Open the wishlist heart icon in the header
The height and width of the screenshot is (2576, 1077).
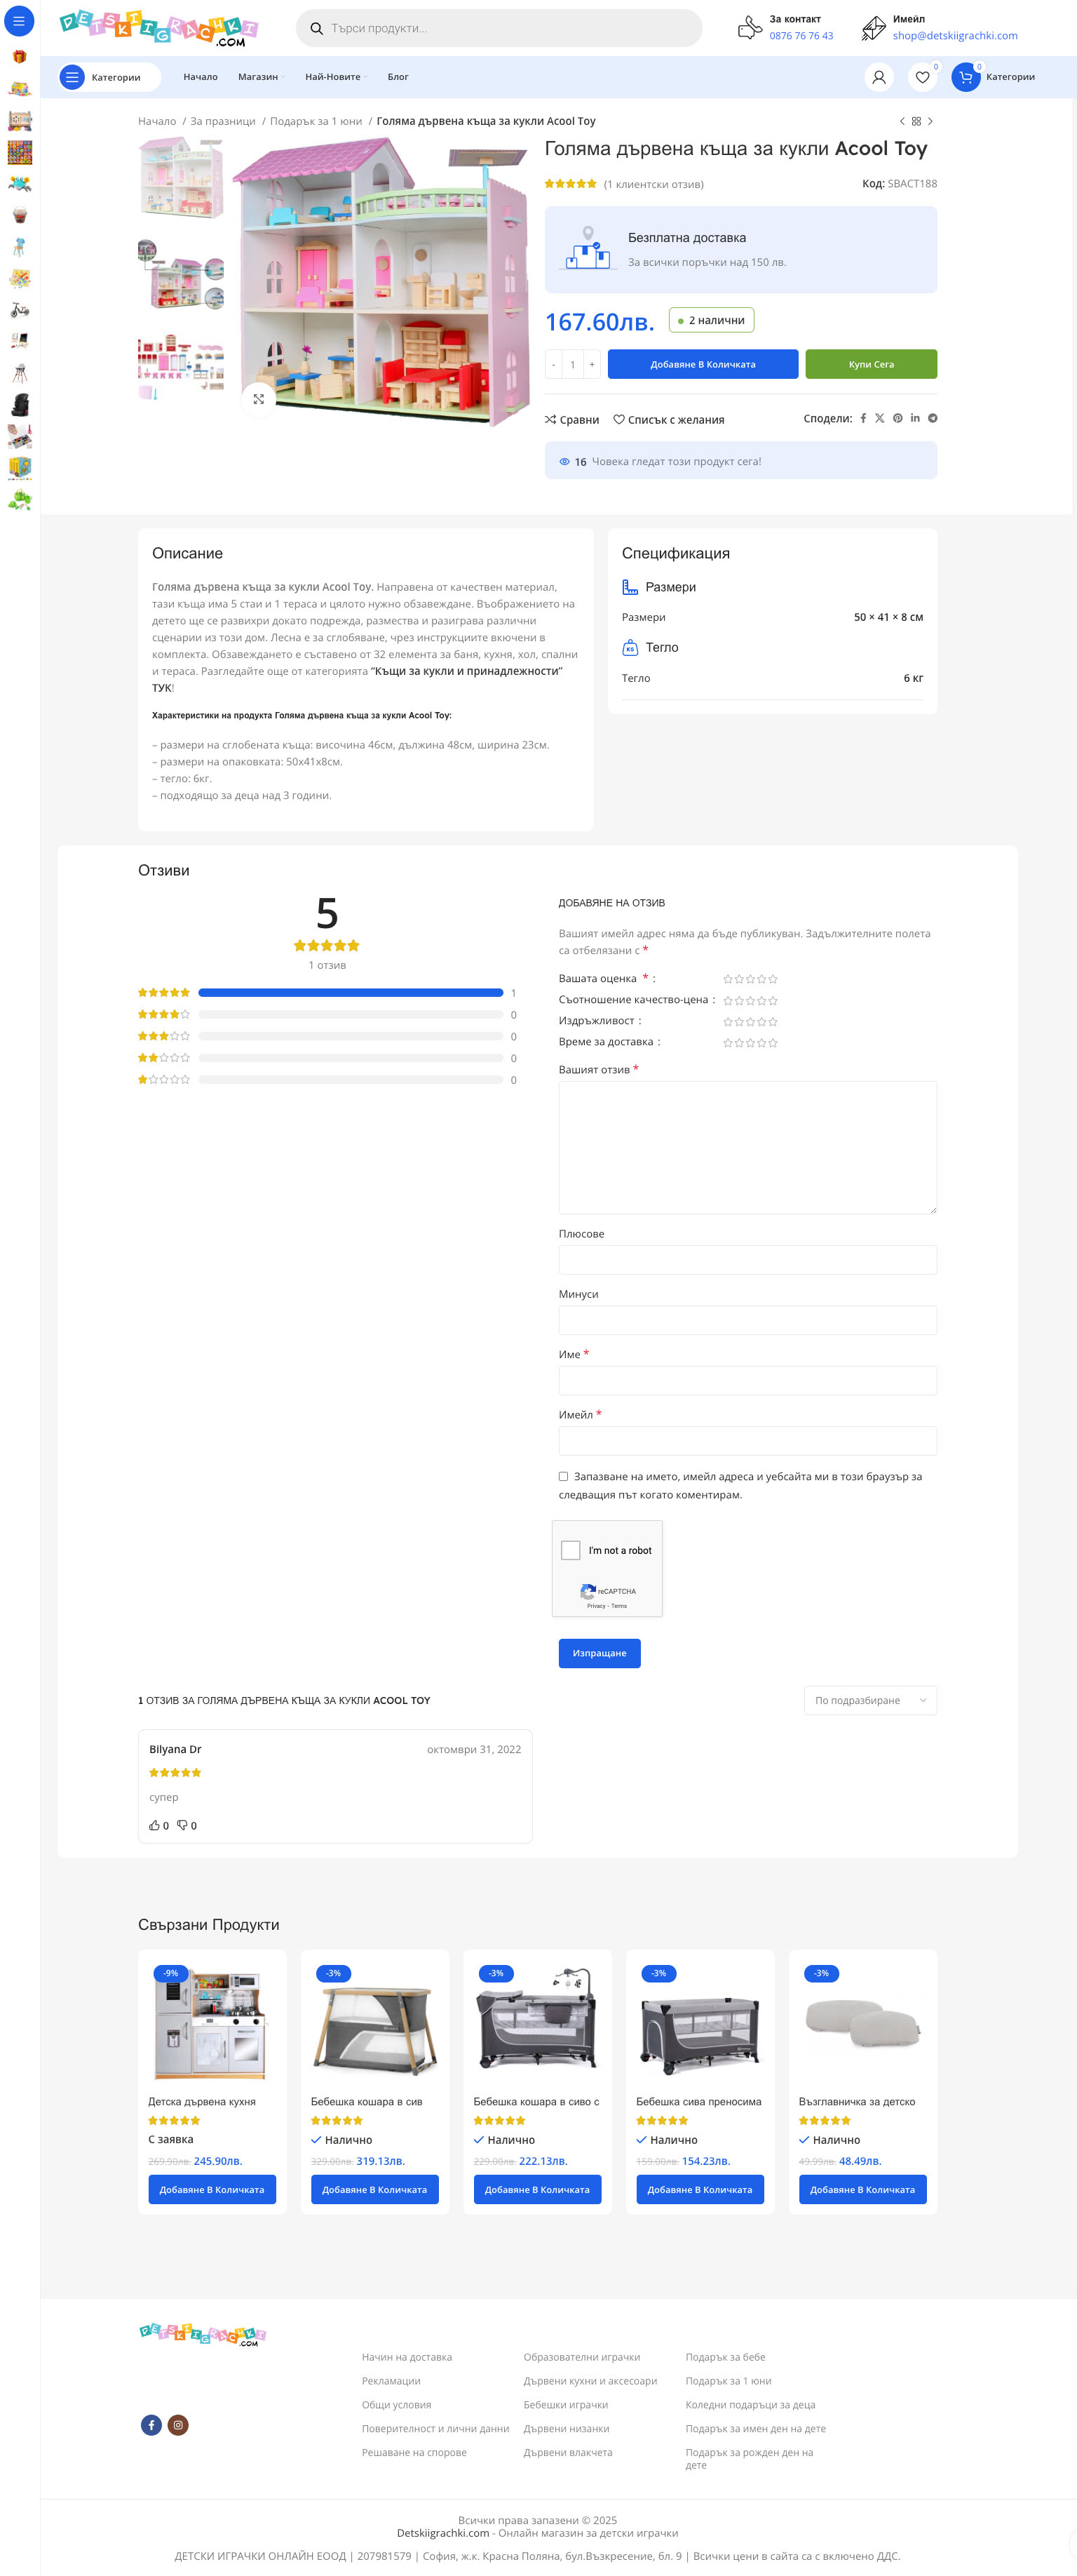point(922,77)
